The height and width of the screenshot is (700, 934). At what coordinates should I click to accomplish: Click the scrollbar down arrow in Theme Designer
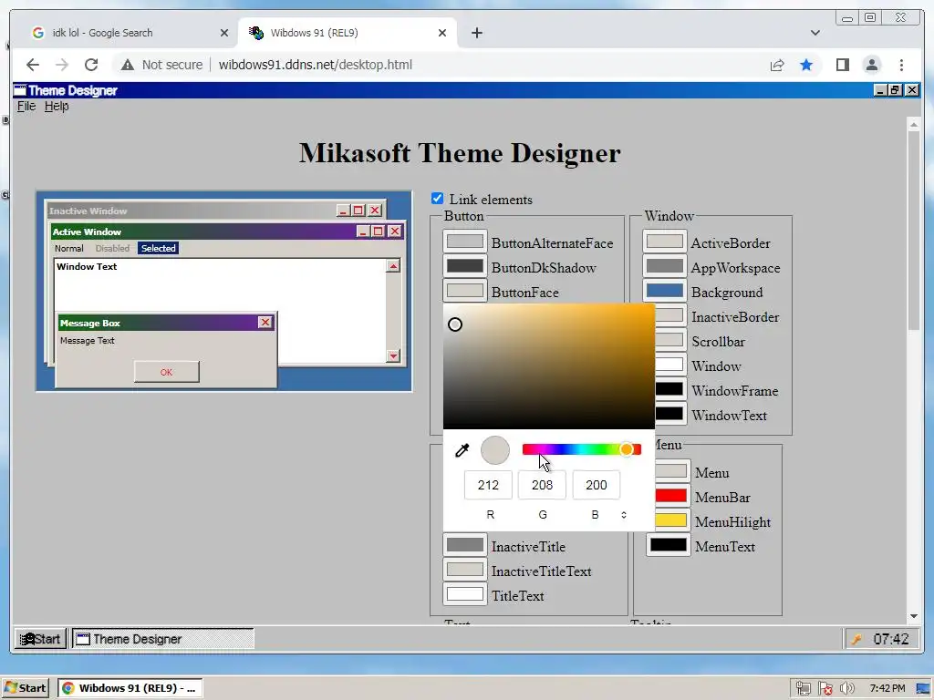point(914,617)
